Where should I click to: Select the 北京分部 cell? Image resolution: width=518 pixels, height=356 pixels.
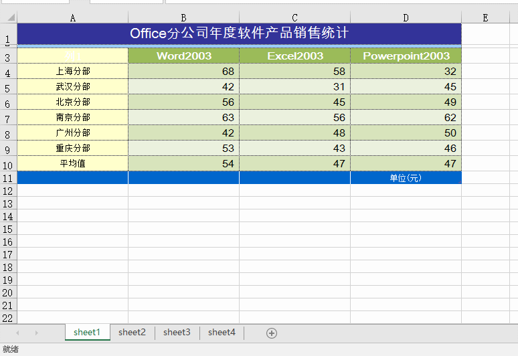[x=73, y=102]
